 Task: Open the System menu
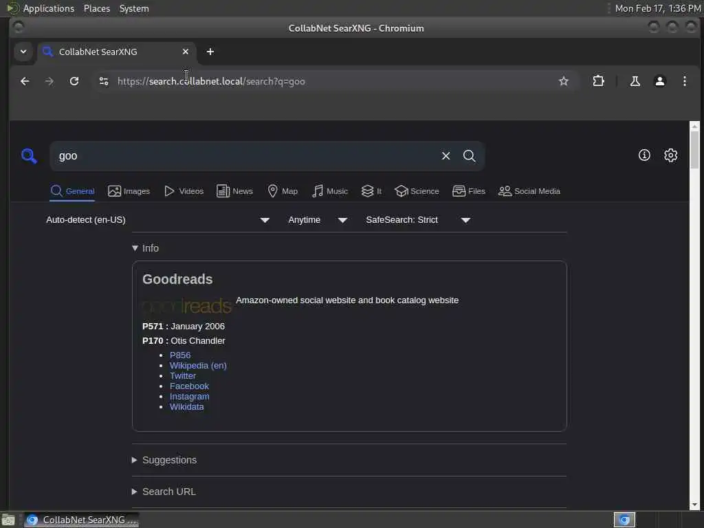point(134,8)
